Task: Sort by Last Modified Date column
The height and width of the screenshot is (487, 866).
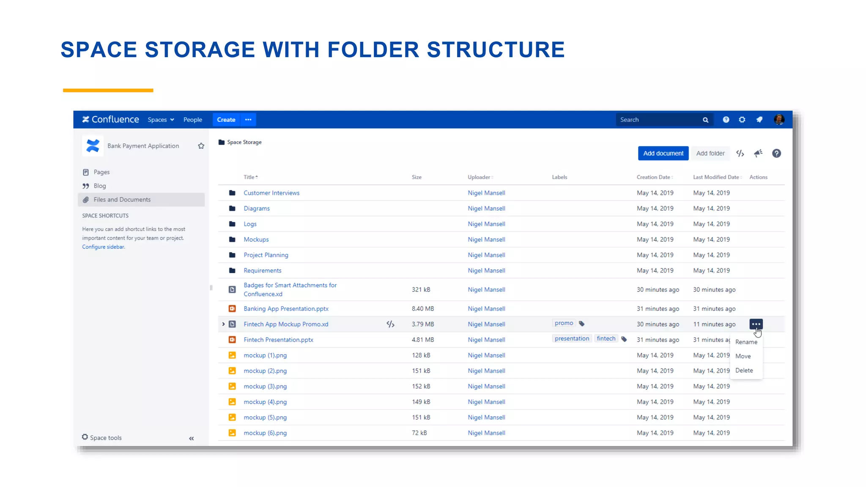Action: pos(717,177)
